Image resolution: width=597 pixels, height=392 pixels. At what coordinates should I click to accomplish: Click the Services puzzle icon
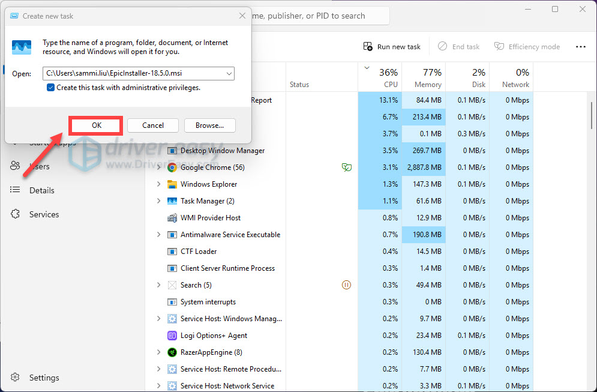(15, 214)
